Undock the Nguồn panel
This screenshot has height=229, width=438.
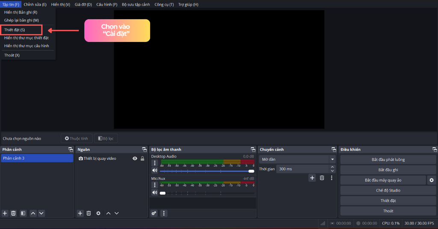pos(144,149)
